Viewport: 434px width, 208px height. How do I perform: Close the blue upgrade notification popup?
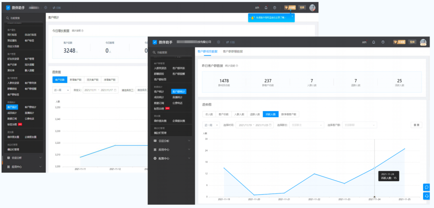(292, 16)
